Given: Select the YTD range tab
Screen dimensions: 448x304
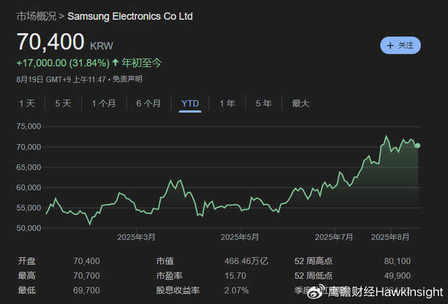Looking at the screenshot, I should [x=190, y=103].
